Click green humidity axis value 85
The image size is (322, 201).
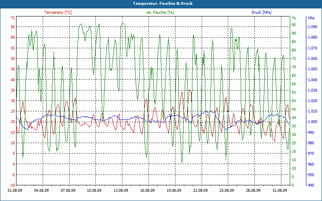(294, 42)
